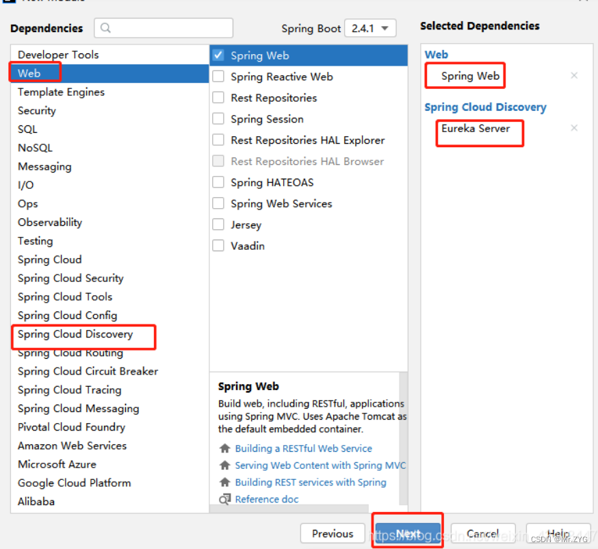Open Building REST services with Spring link
The image size is (598, 549).
[x=311, y=482]
